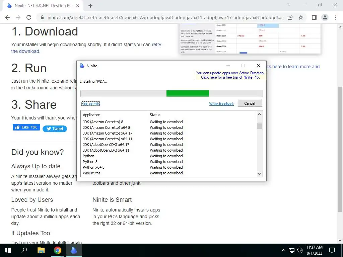Select JDK (Amazon Corretto) x64 11 row
This screenshot has width=343, height=257.
(168, 139)
